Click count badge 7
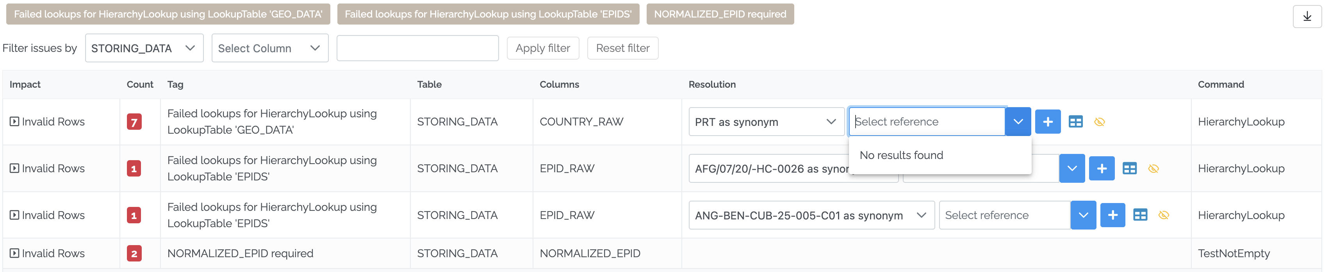The image size is (1330, 272). (x=134, y=122)
